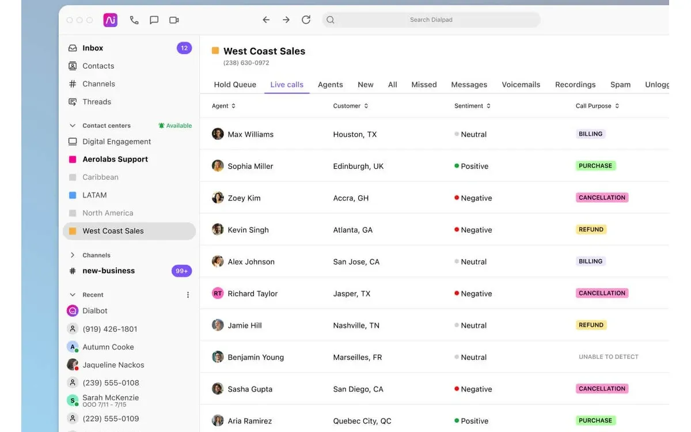Screen dimensions: 691x432
Task: Switch to the Missed tab
Action: [x=424, y=85]
